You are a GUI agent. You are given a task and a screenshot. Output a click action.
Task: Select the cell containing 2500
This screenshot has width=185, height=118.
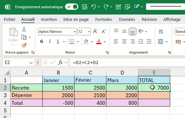click(90, 88)
